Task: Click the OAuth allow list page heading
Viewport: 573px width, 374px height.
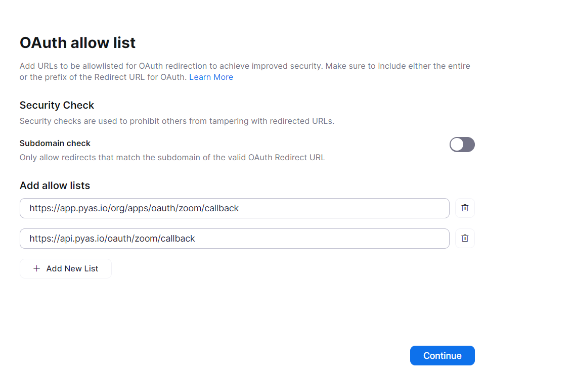Action: 77,42
